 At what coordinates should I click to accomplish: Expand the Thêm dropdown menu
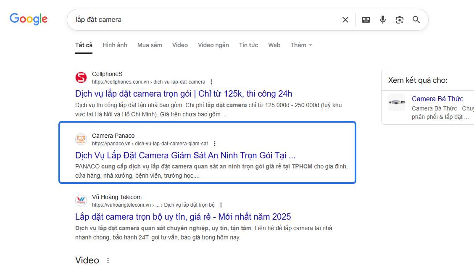click(301, 45)
